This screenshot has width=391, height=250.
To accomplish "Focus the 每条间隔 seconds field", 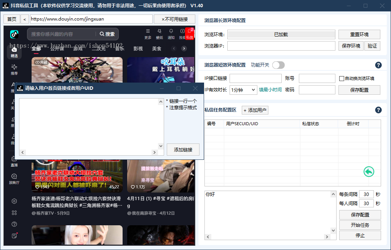I will point(366,194).
